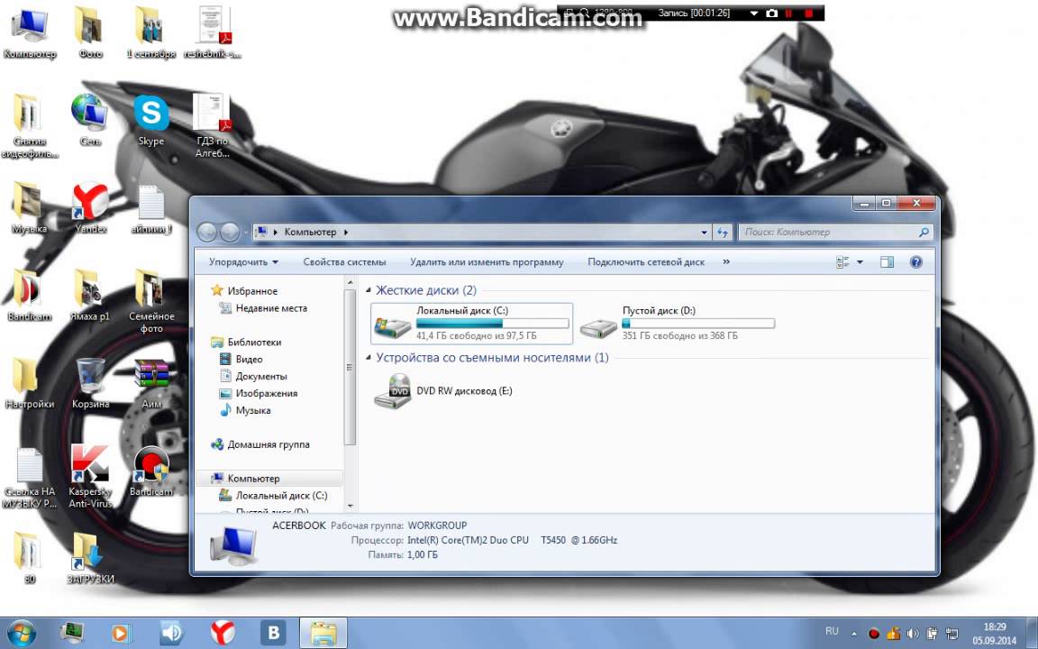The image size is (1038, 649).
Task: Open the view options dropdown arrow
Action: 860,262
